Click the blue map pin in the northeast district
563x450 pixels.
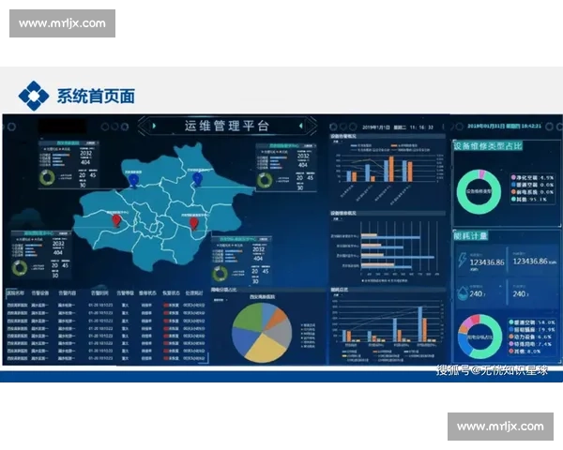click(197, 179)
